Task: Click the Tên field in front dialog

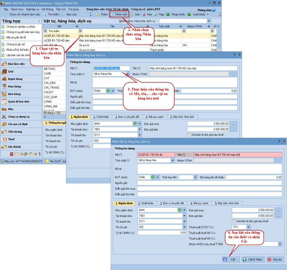Action: coord(238,155)
